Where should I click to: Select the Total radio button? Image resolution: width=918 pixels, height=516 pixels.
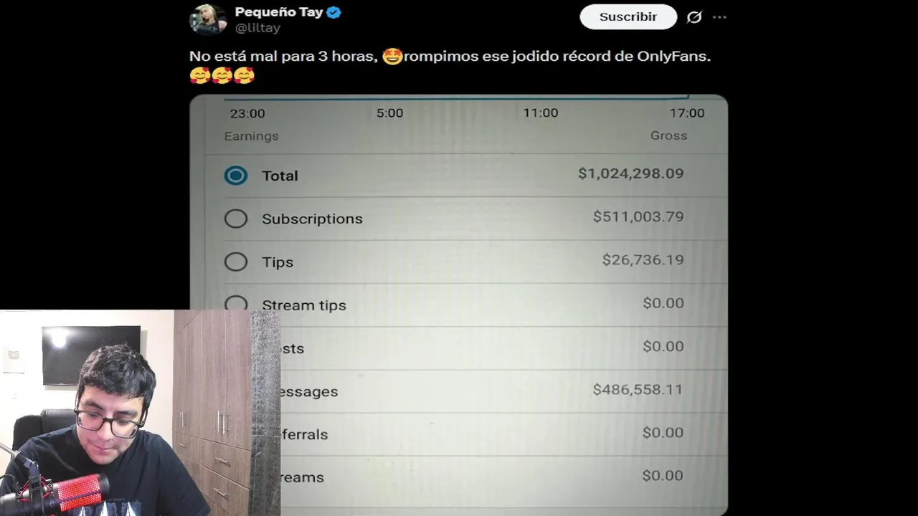click(236, 176)
